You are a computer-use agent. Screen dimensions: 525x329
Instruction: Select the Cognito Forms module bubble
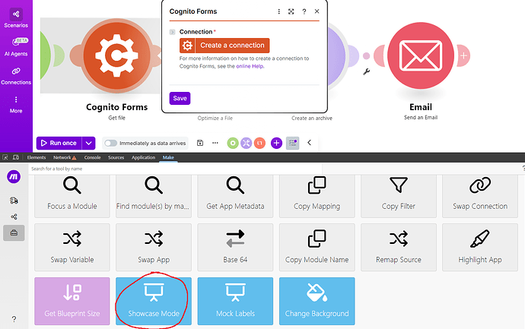click(116, 55)
